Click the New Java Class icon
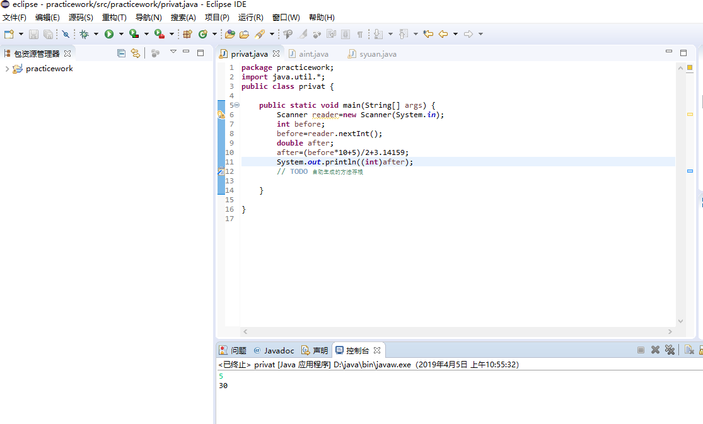Image resolution: width=703 pixels, height=424 pixels. 203,34
